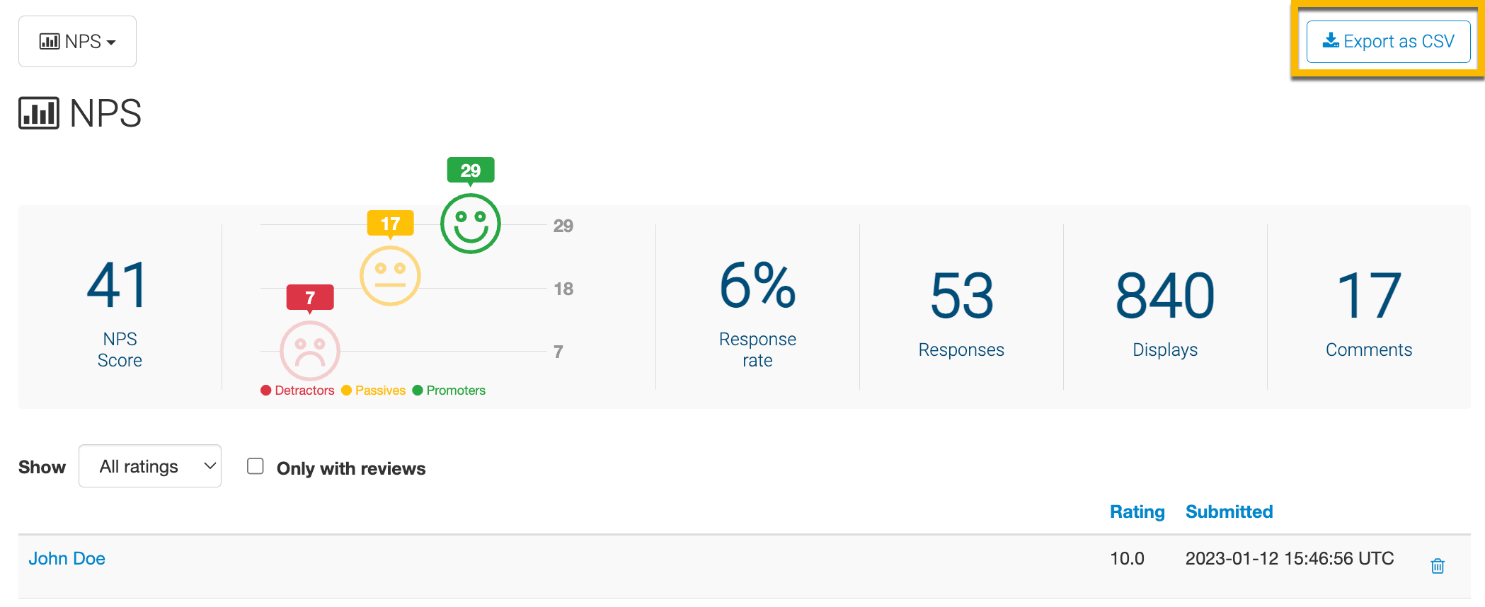Click the red 7 detractors count badge
1485x607 pixels.
pyautogui.click(x=310, y=298)
